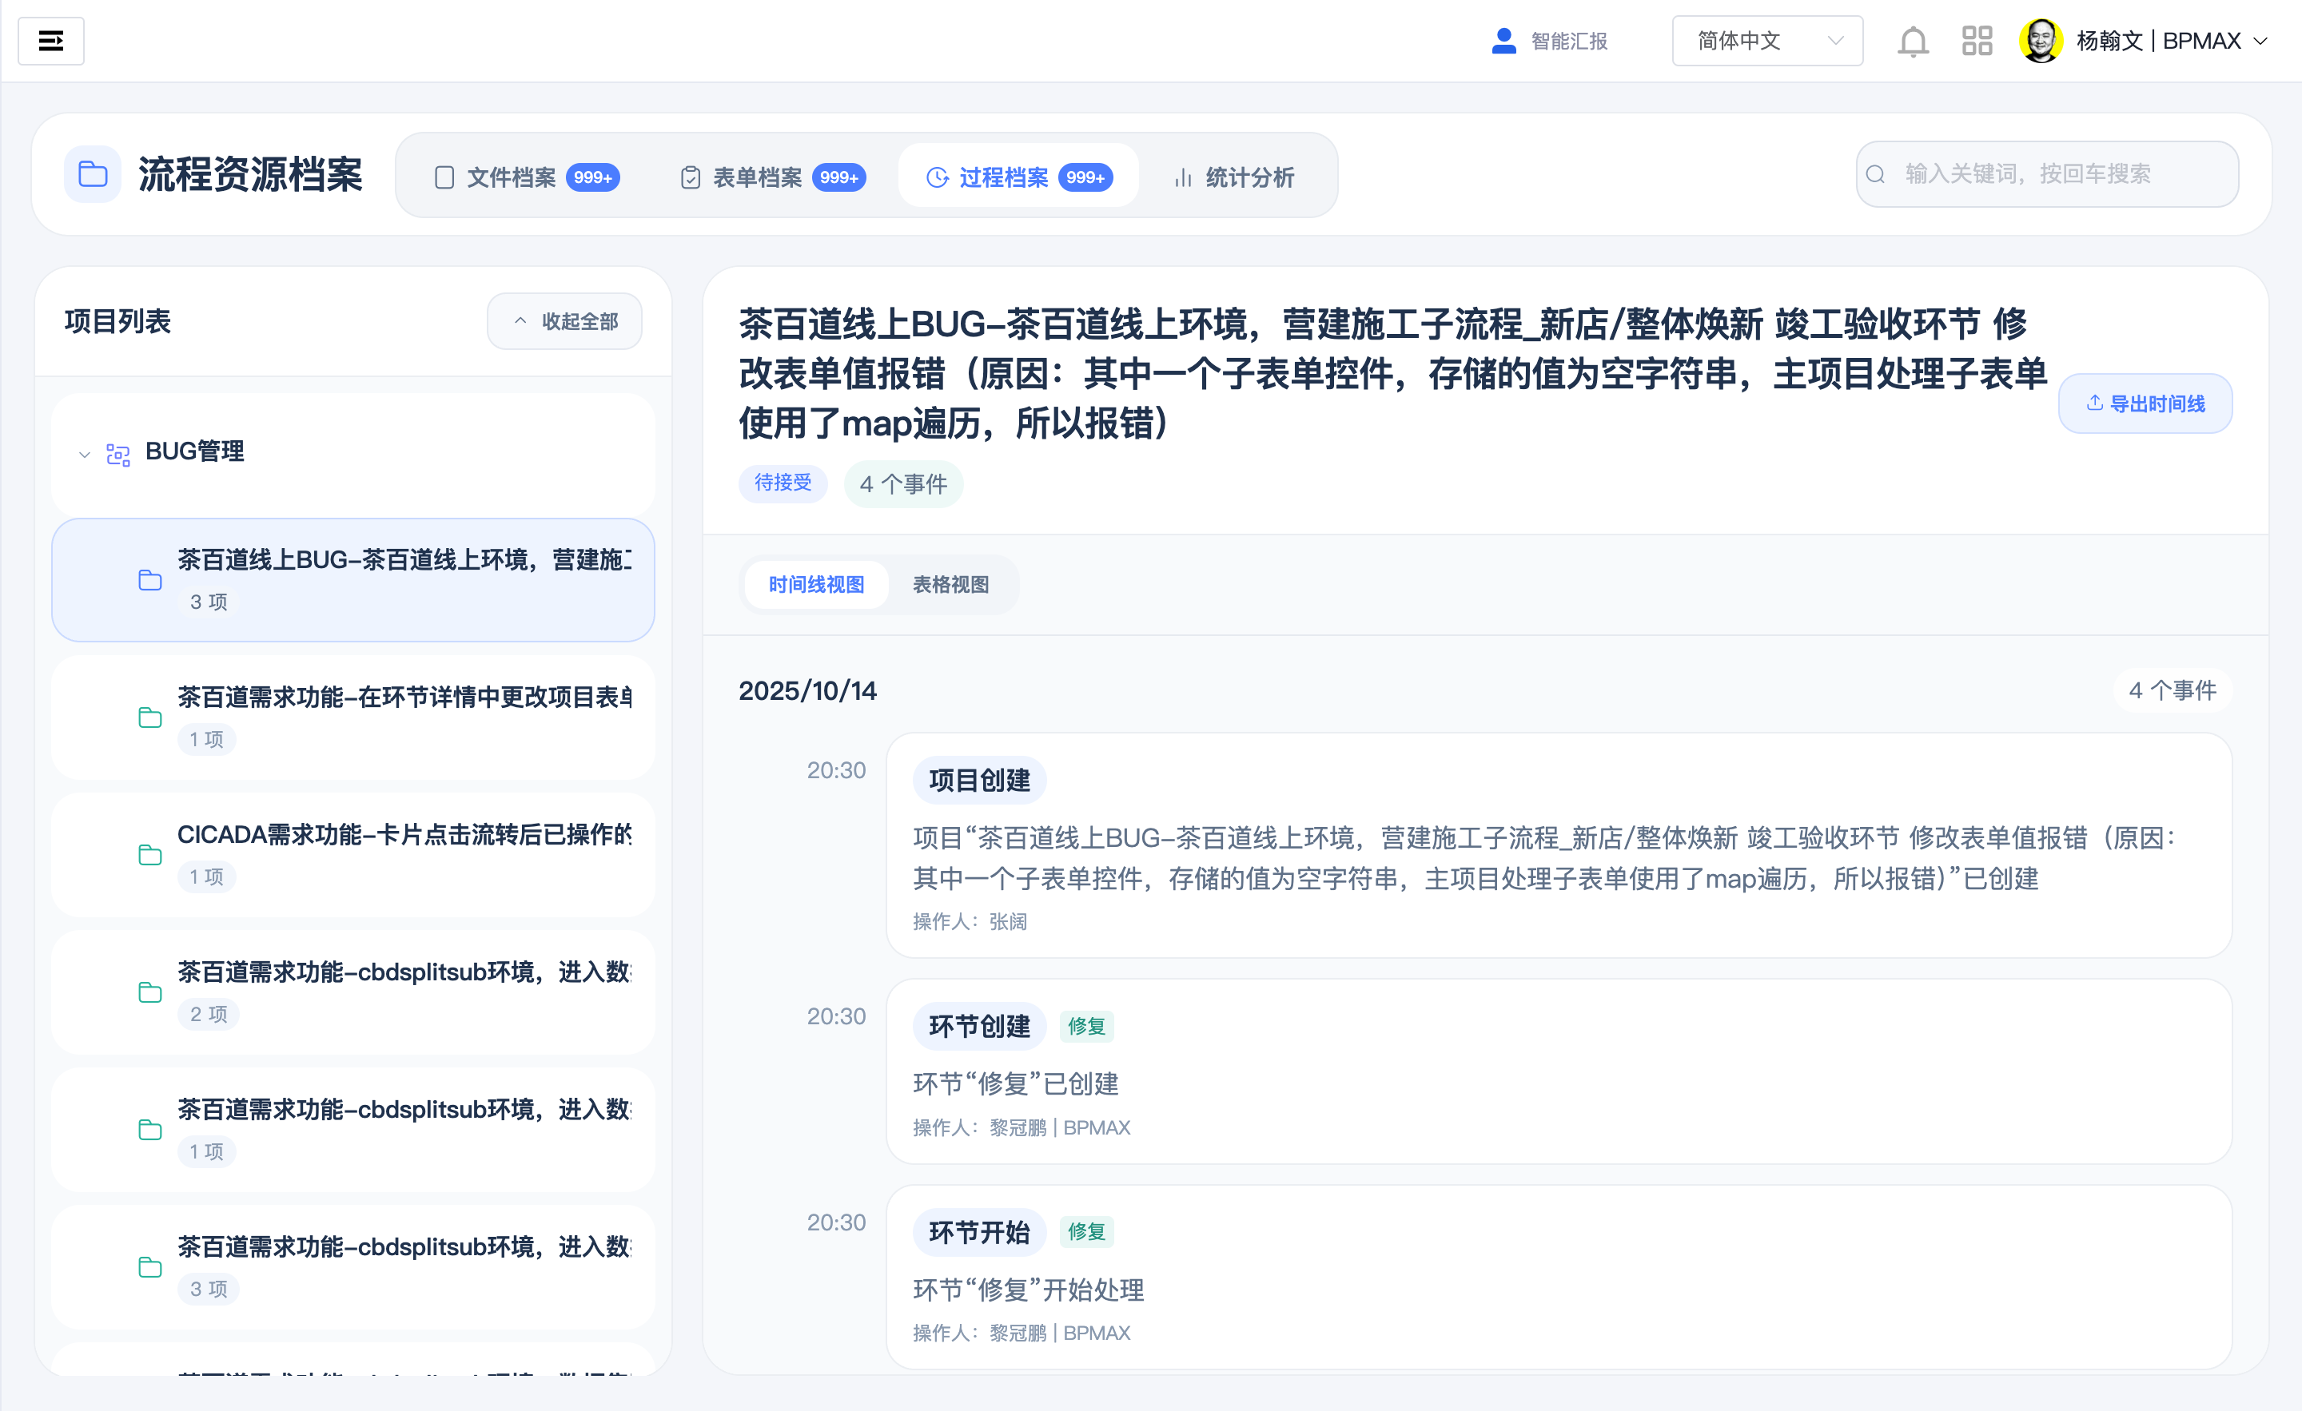Open the notification bell
Image resolution: width=2302 pixels, height=1411 pixels.
coord(1913,41)
